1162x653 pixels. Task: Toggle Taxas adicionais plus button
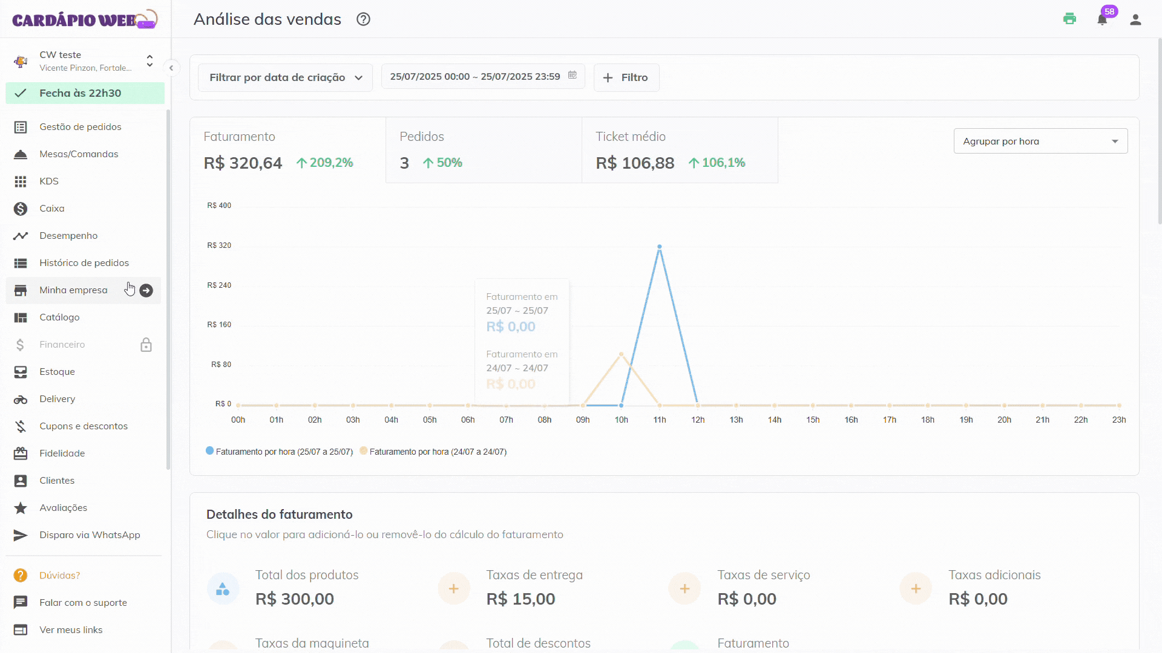click(x=916, y=588)
